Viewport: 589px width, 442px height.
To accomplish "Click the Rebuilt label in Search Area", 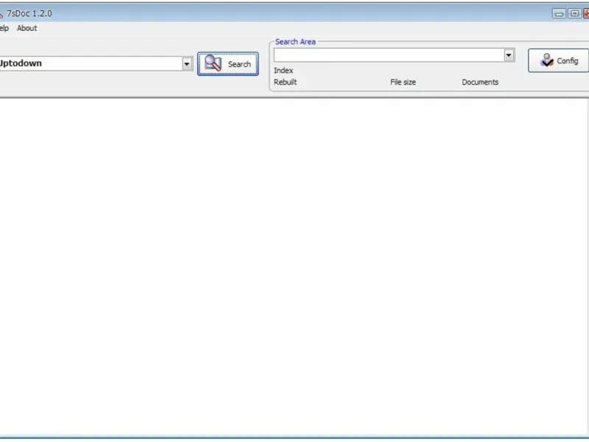I will click(x=285, y=82).
